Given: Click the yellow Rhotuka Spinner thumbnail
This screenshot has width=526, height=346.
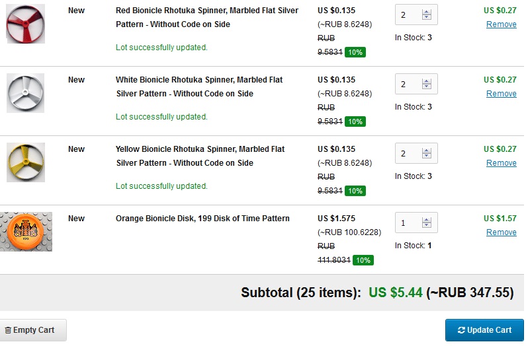Looking at the screenshot, I should [x=26, y=162].
